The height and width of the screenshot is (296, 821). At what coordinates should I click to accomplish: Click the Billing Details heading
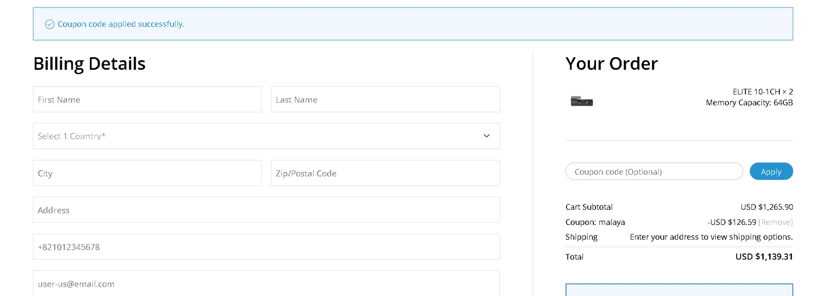[89, 64]
